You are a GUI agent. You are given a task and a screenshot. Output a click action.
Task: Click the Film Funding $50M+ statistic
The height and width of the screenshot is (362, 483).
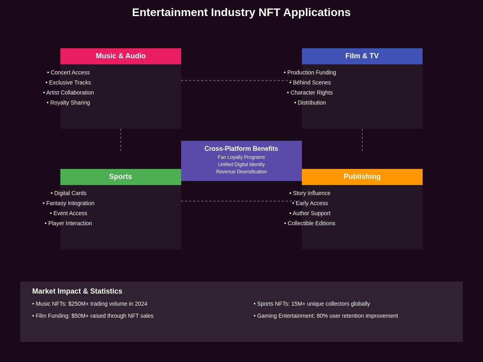[x=93, y=316]
